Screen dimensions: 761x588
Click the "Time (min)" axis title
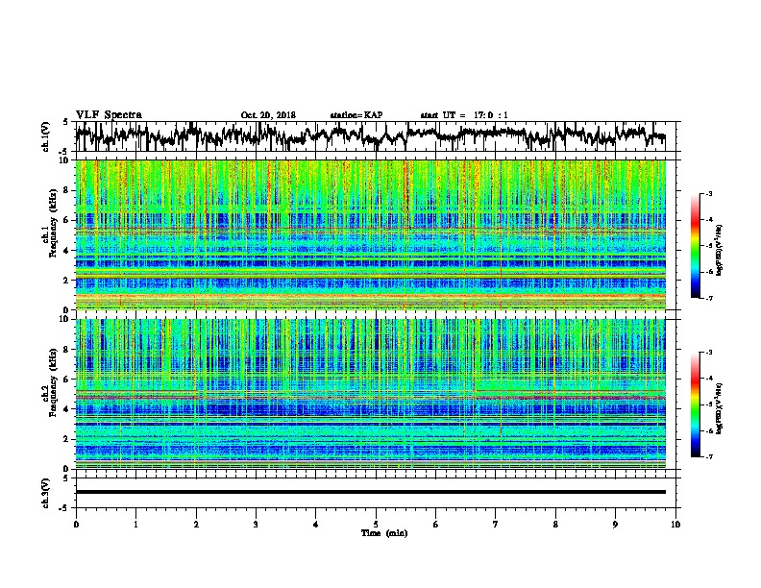click(384, 533)
